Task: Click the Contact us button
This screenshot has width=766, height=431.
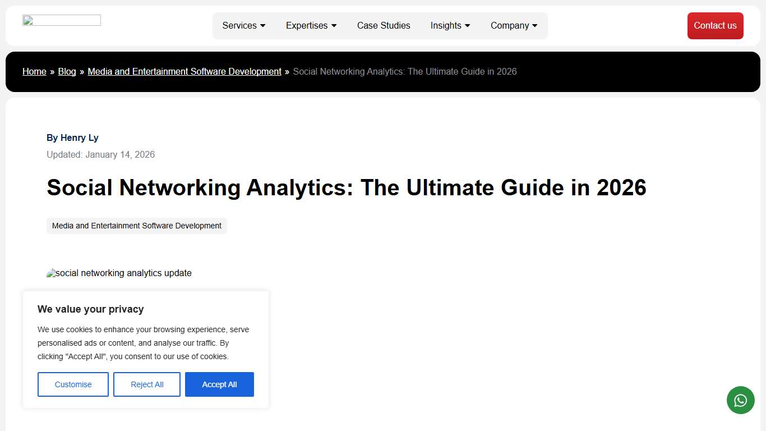Action: [x=715, y=25]
